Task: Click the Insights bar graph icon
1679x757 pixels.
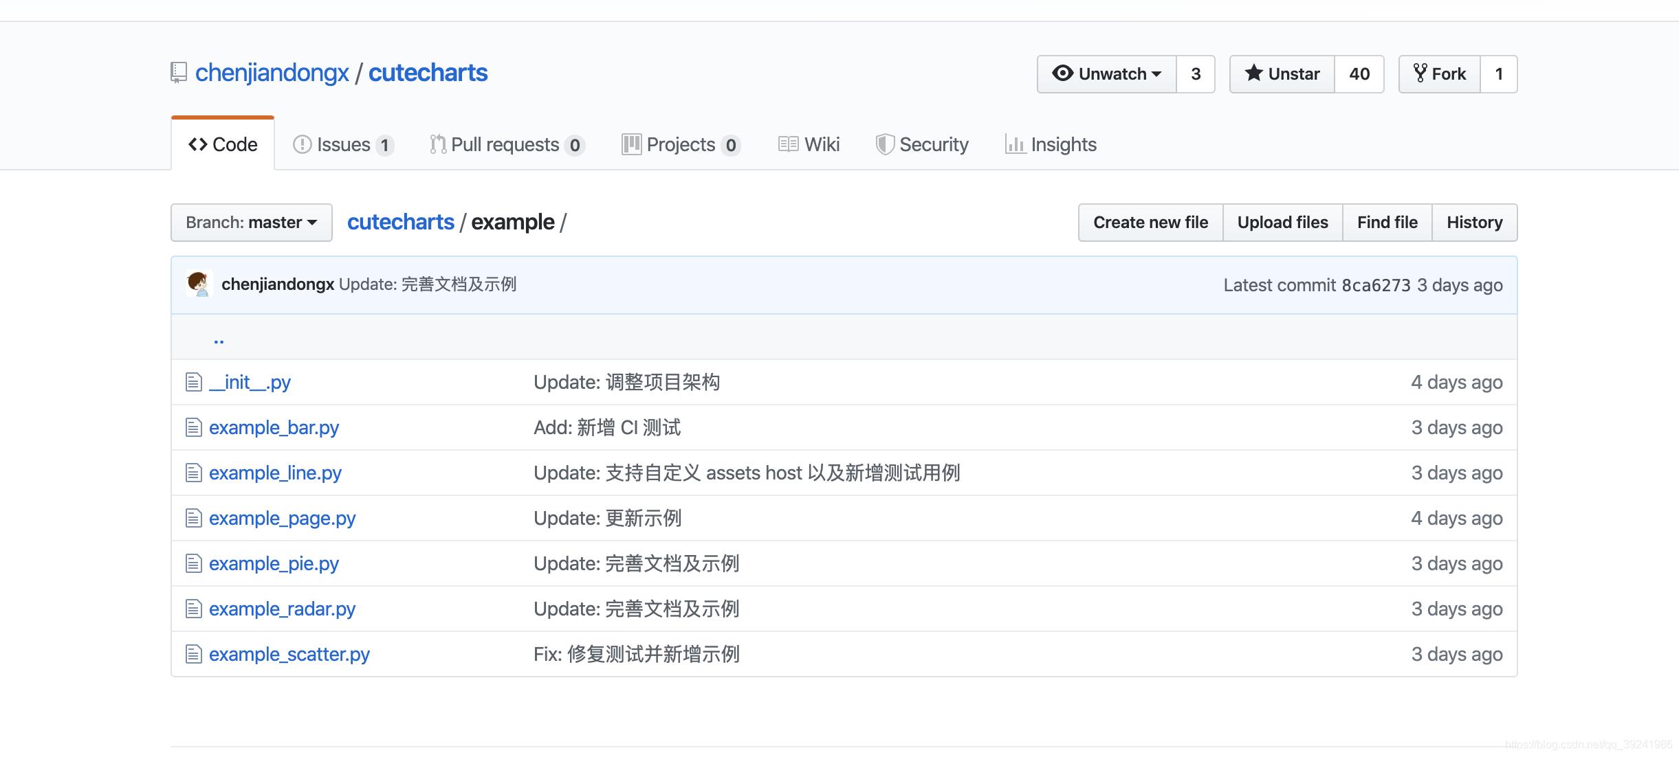Action: point(1016,144)
